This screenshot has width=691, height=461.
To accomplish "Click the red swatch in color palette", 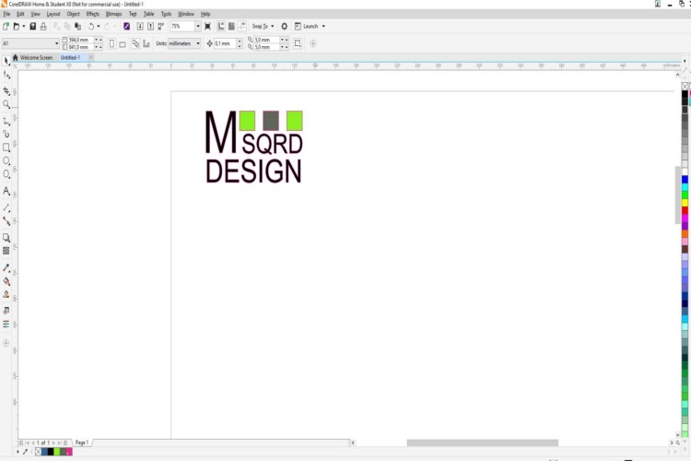I will (685, 210).
